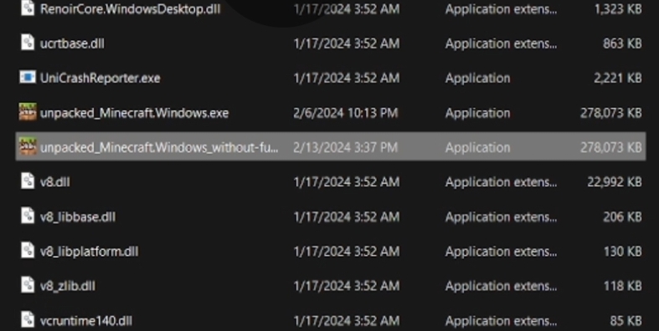Click the size of unpacked_Minecraft.Windows_without-fu...
The height and width of the screenshot is (331, 659).
click(611, 148)
